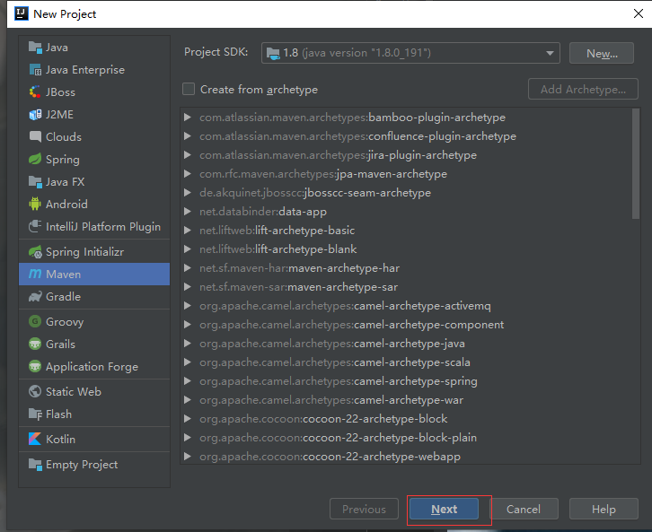The image size is (652, 532).
Task: Expand the lift-archetype-basic node arrow
Action: [x=188, y=231]
